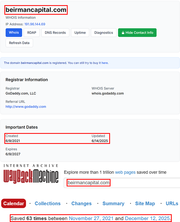Open the December 12, 2025 capture link
This screenshot has width=180, height=222.
pyautogui.click(x=147, y=218)
